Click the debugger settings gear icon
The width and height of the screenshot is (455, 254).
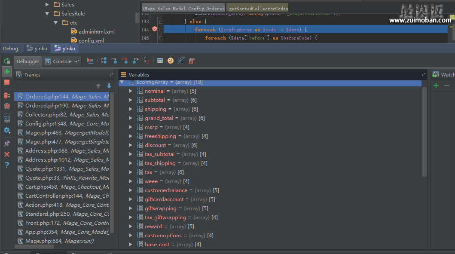point(6,130)
